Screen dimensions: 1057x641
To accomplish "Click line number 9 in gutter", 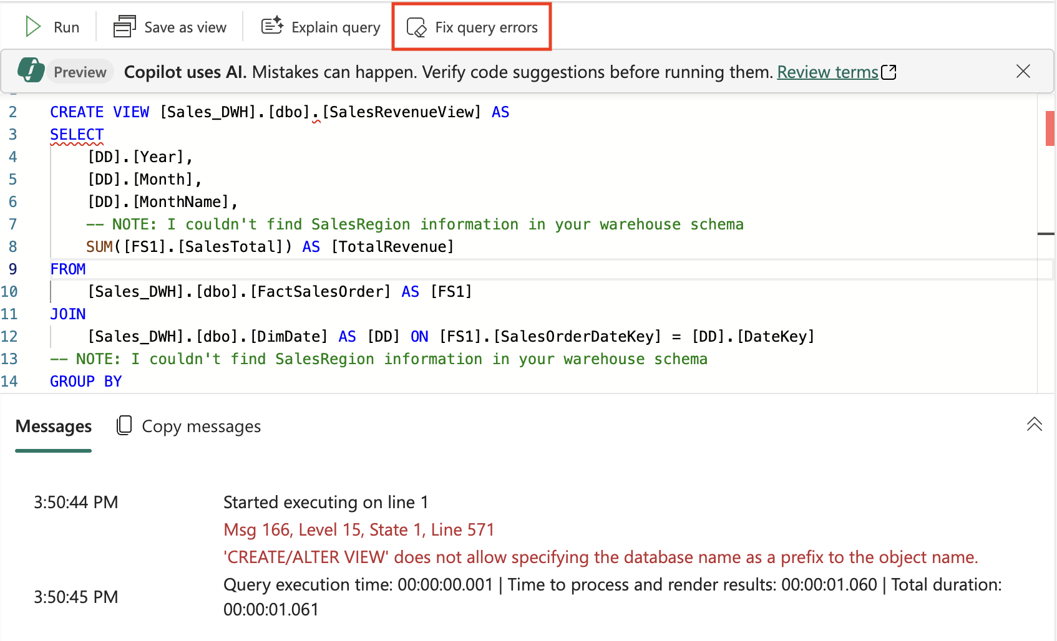I will coord(13,269).
